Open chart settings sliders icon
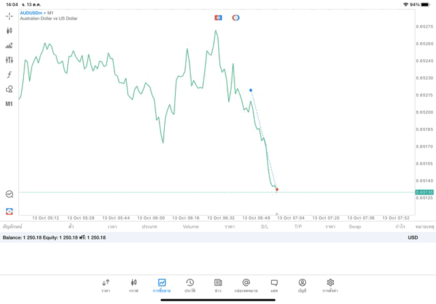 [9, 60]
